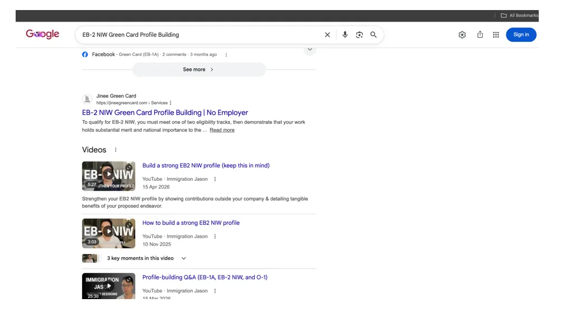Open options for 10 Nov 2025 video
Image resolution: width=565 pixels, height=322 pixels.
click(x=215, y=237)
